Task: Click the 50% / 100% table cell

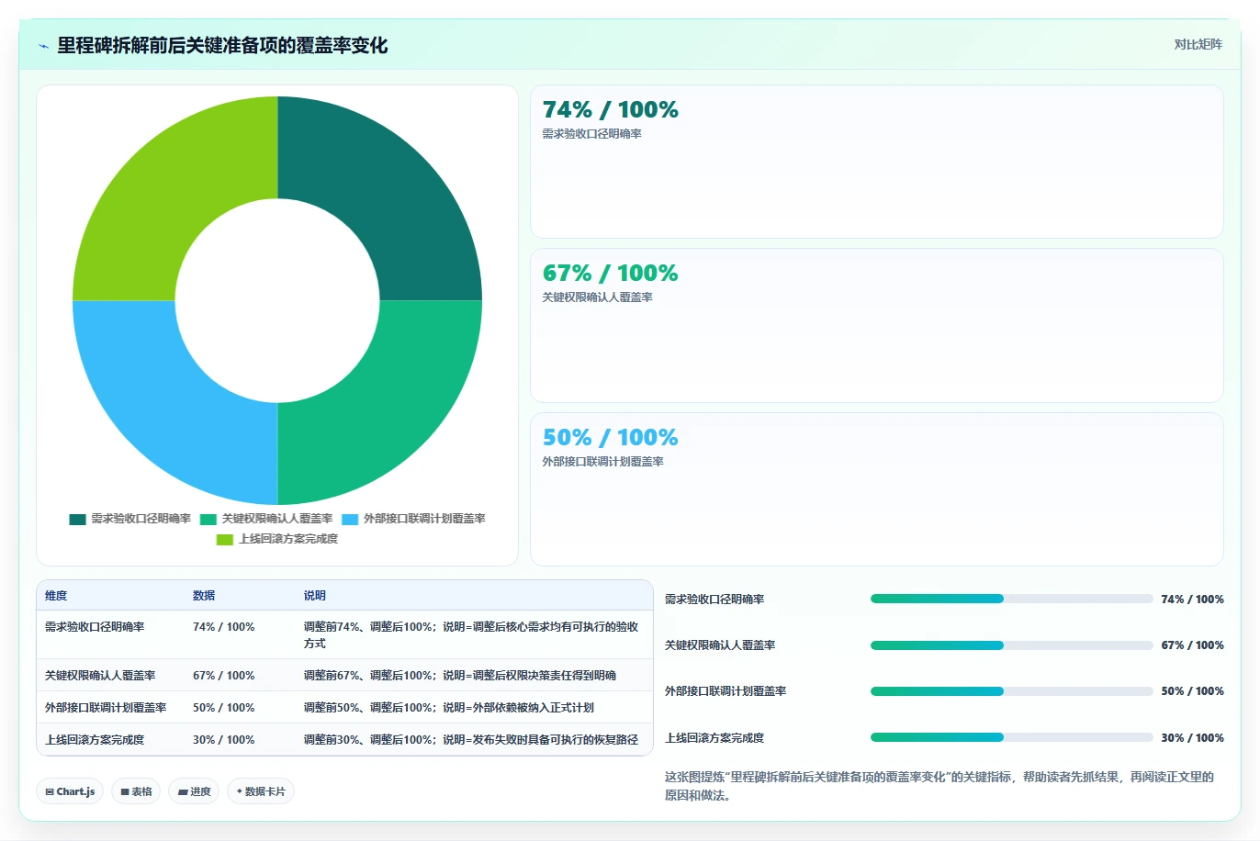Action: coord(224,708)
